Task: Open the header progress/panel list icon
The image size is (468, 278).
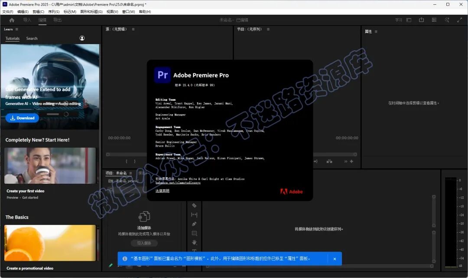Action: coord(434,19)
